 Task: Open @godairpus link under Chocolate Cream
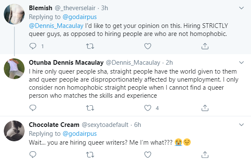tap(80, 134)
